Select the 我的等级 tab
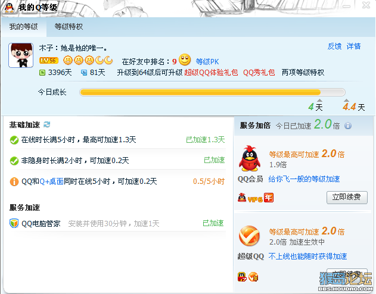This screenshot has height=294, width=376. click(x=23, y=27)
